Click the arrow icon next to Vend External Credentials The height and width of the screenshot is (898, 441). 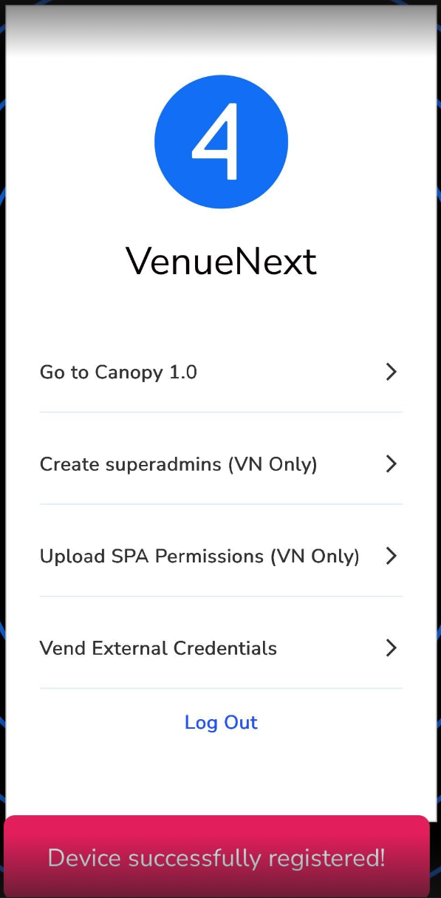[x=392, y=648]
